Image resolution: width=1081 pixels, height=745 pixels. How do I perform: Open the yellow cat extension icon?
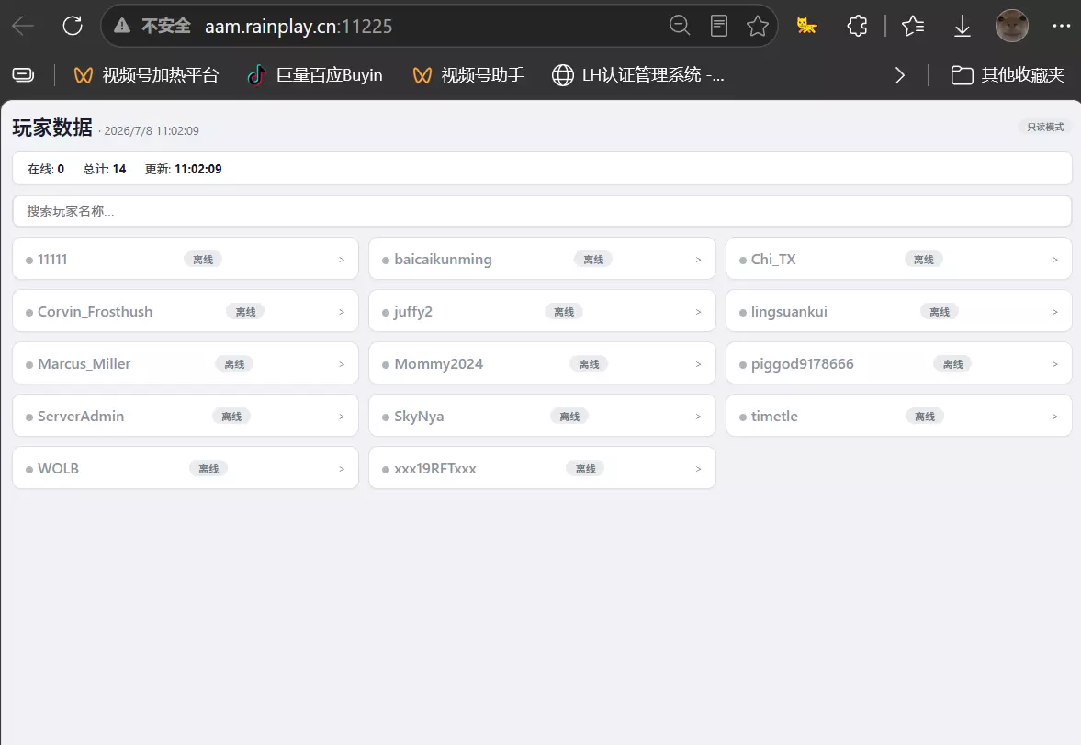[806, 27]
